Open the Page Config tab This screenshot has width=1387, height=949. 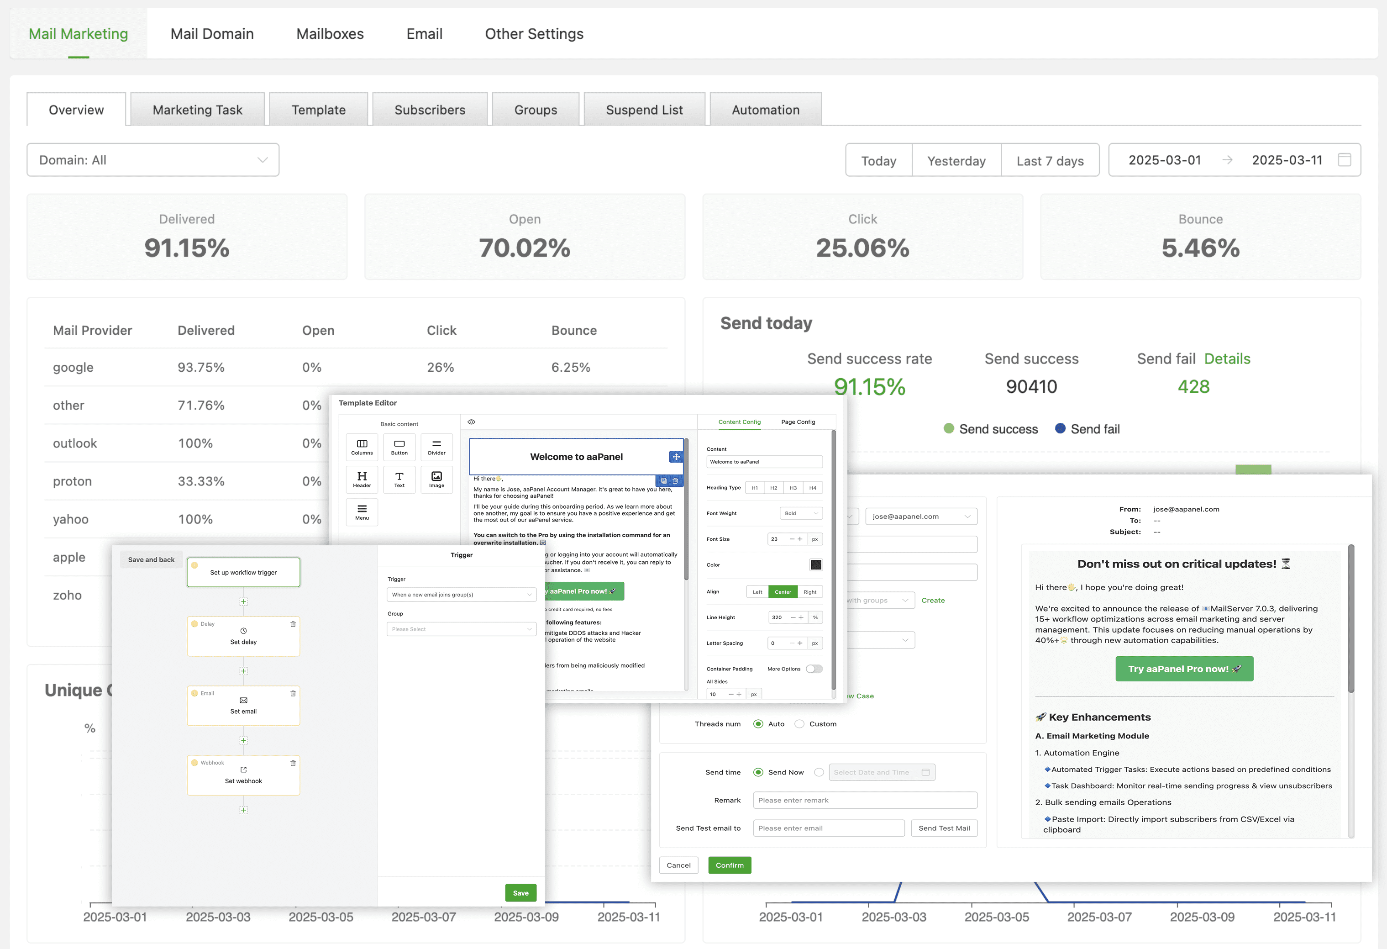click(798, 422)
